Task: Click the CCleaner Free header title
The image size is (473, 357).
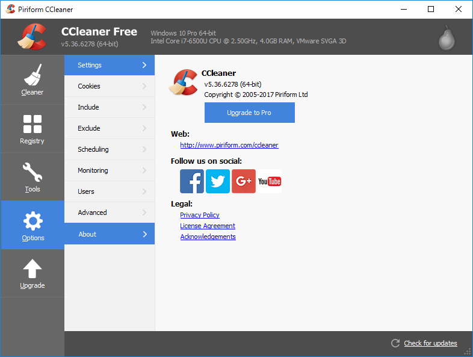Action: [x=99, y=31]
